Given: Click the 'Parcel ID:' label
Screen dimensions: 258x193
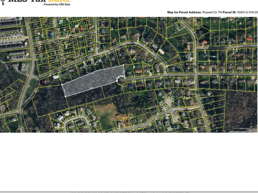Looking at the screenshot, I should pyautogui.click(x=230, y=13).
